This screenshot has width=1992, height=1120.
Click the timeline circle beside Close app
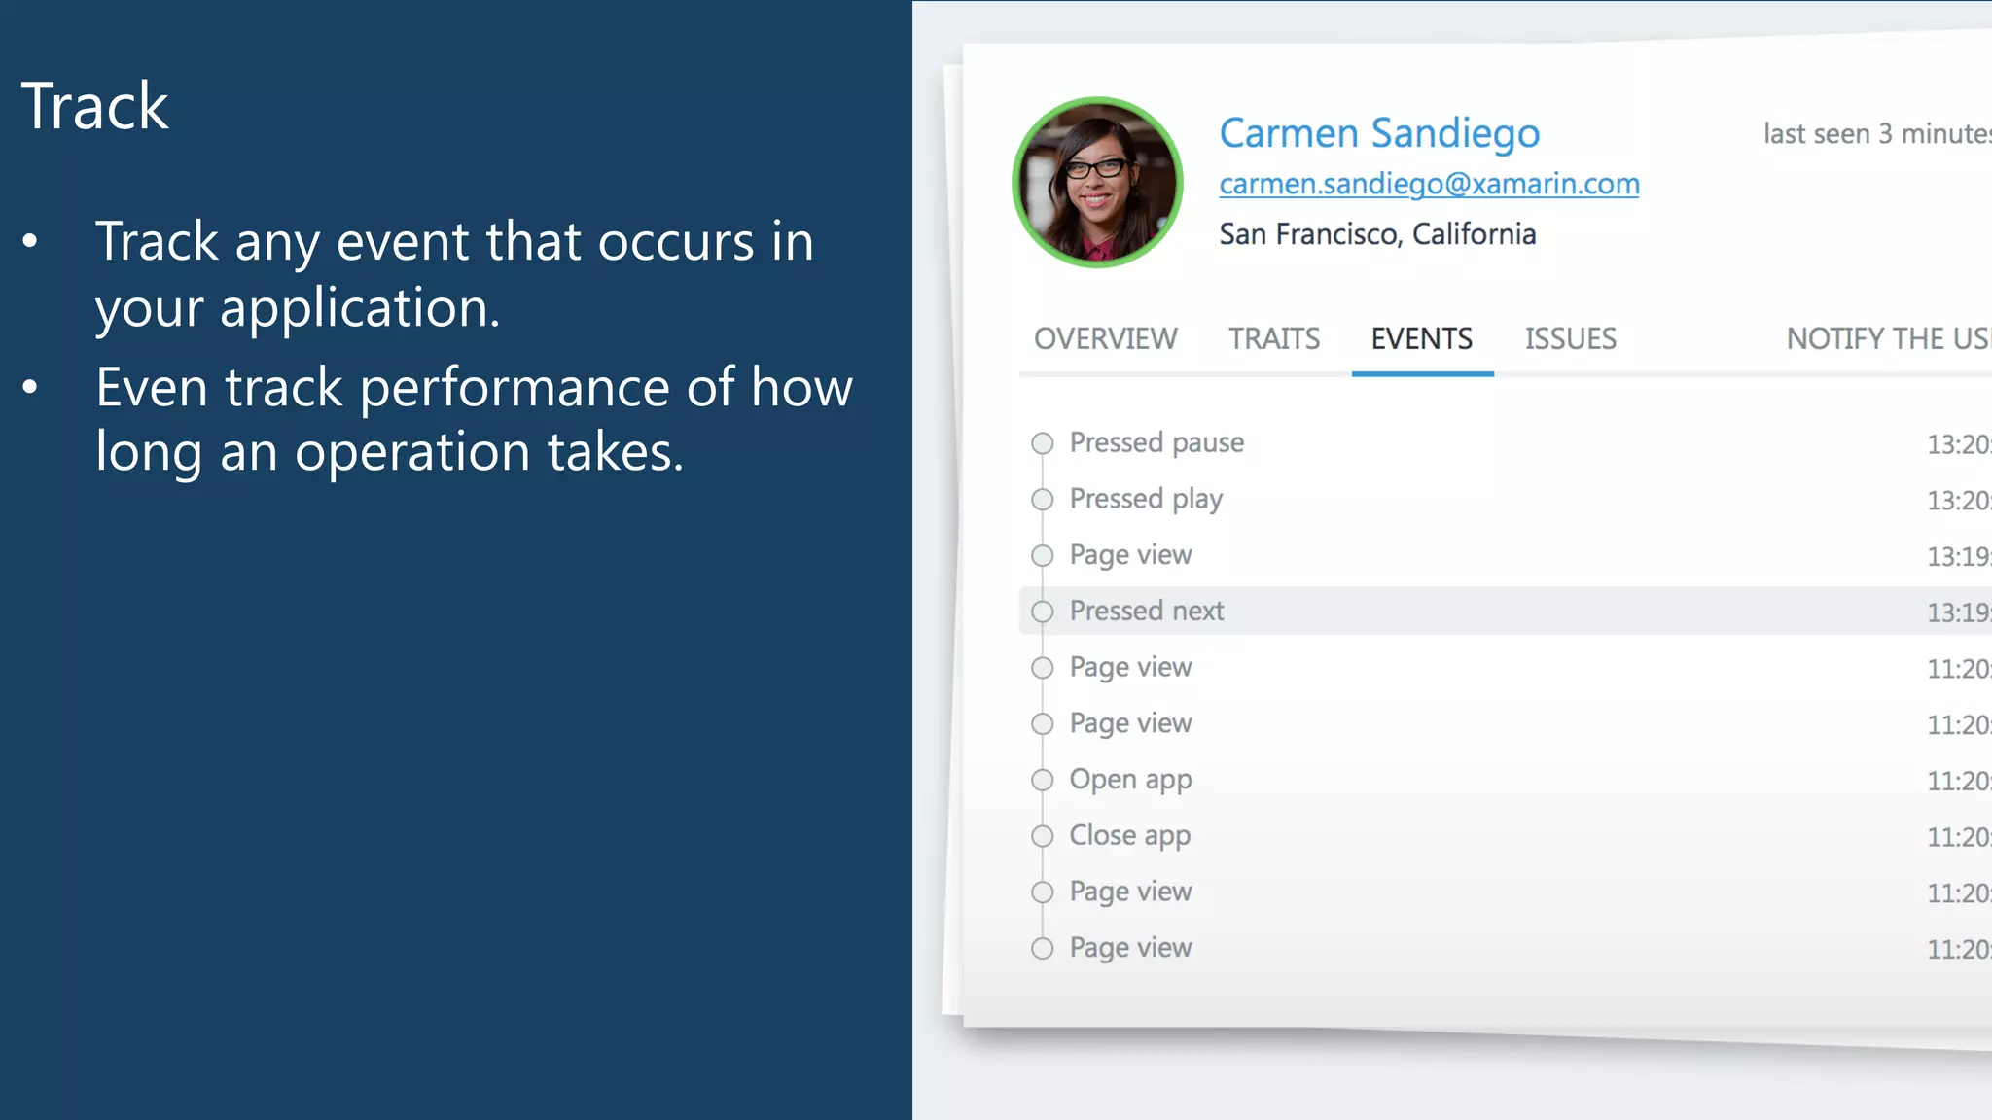(x=1042, y=836)
